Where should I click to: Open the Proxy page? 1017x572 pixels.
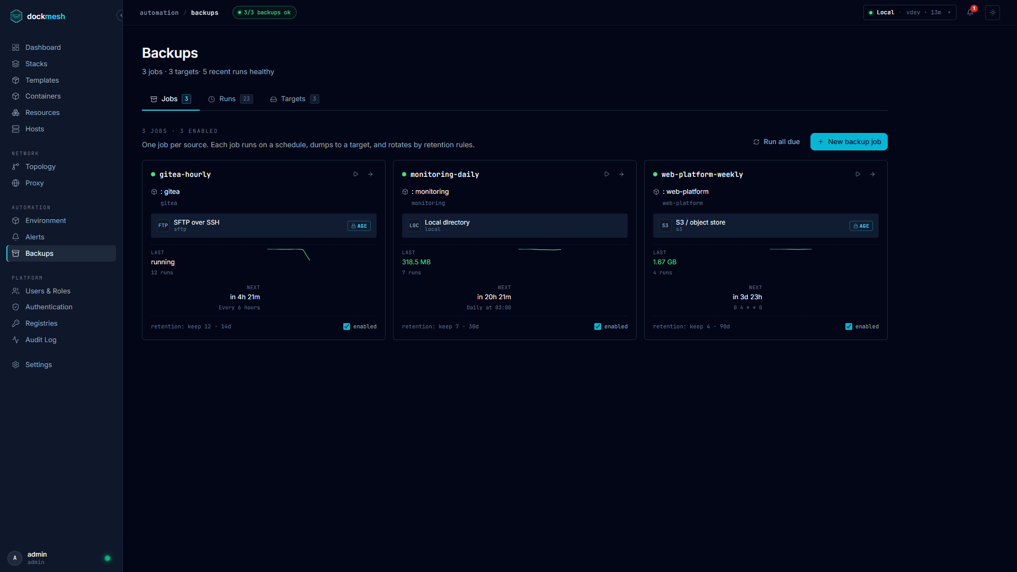61,183
